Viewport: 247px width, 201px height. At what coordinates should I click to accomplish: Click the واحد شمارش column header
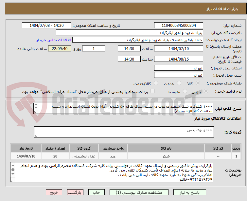(x=113, y=148)
